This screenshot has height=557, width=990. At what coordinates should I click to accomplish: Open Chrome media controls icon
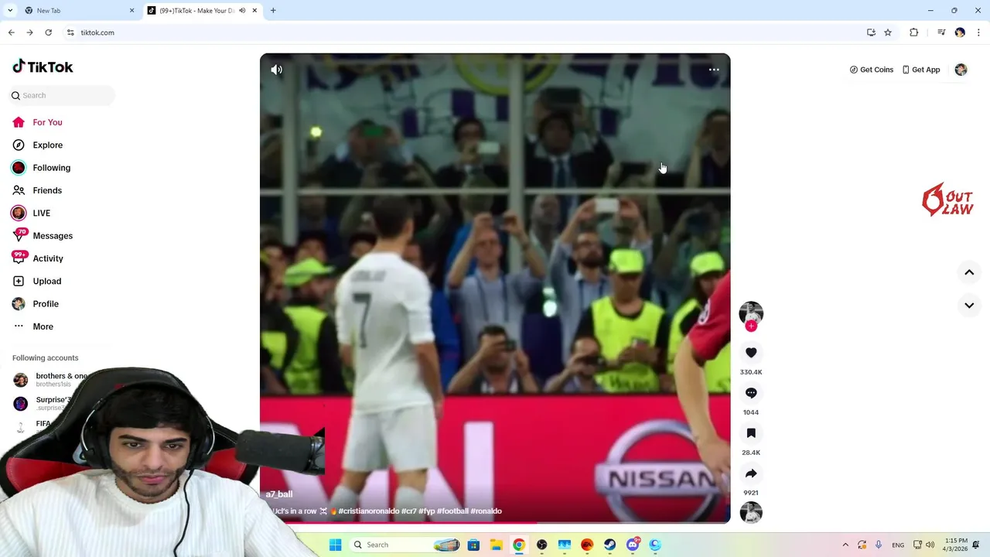click(941, 32)
